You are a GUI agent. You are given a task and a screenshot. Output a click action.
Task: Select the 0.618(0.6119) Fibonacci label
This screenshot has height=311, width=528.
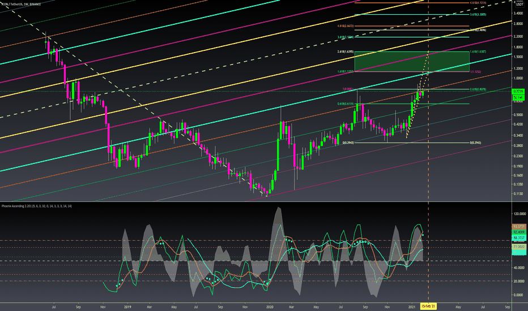pyautogui.click(x=346, y=104)
